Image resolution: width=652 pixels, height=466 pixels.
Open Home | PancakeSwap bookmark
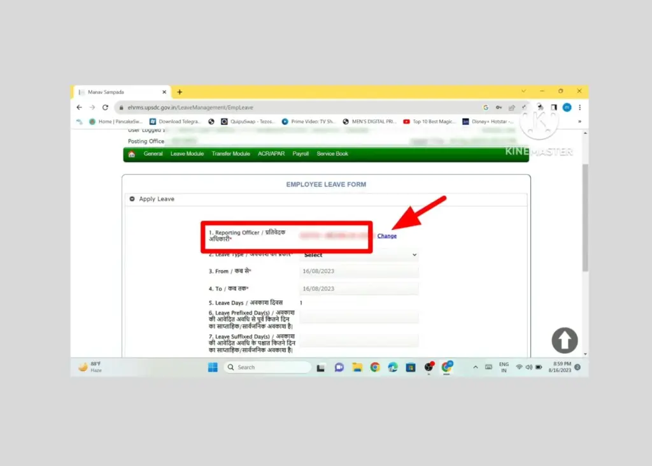click(116, 122)
